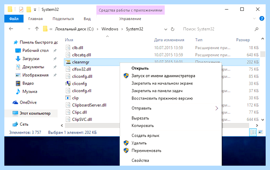The image size is (270, 170).
Task: Click the Documents (Документы) sidebar icon
Action: point(18,67)
